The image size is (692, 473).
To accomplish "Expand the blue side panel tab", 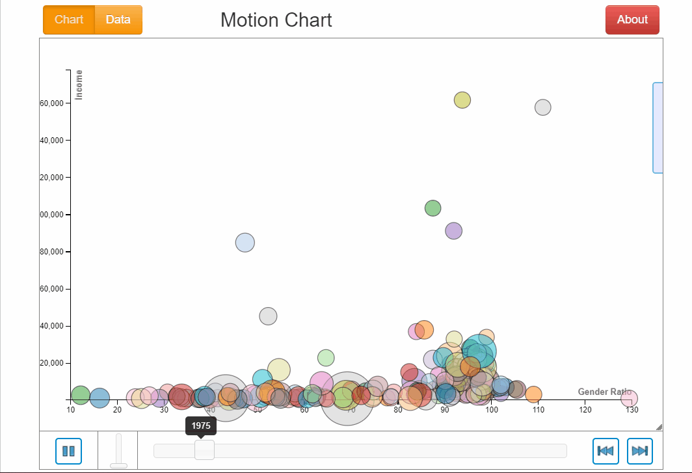I will click(x=658, y=128).
